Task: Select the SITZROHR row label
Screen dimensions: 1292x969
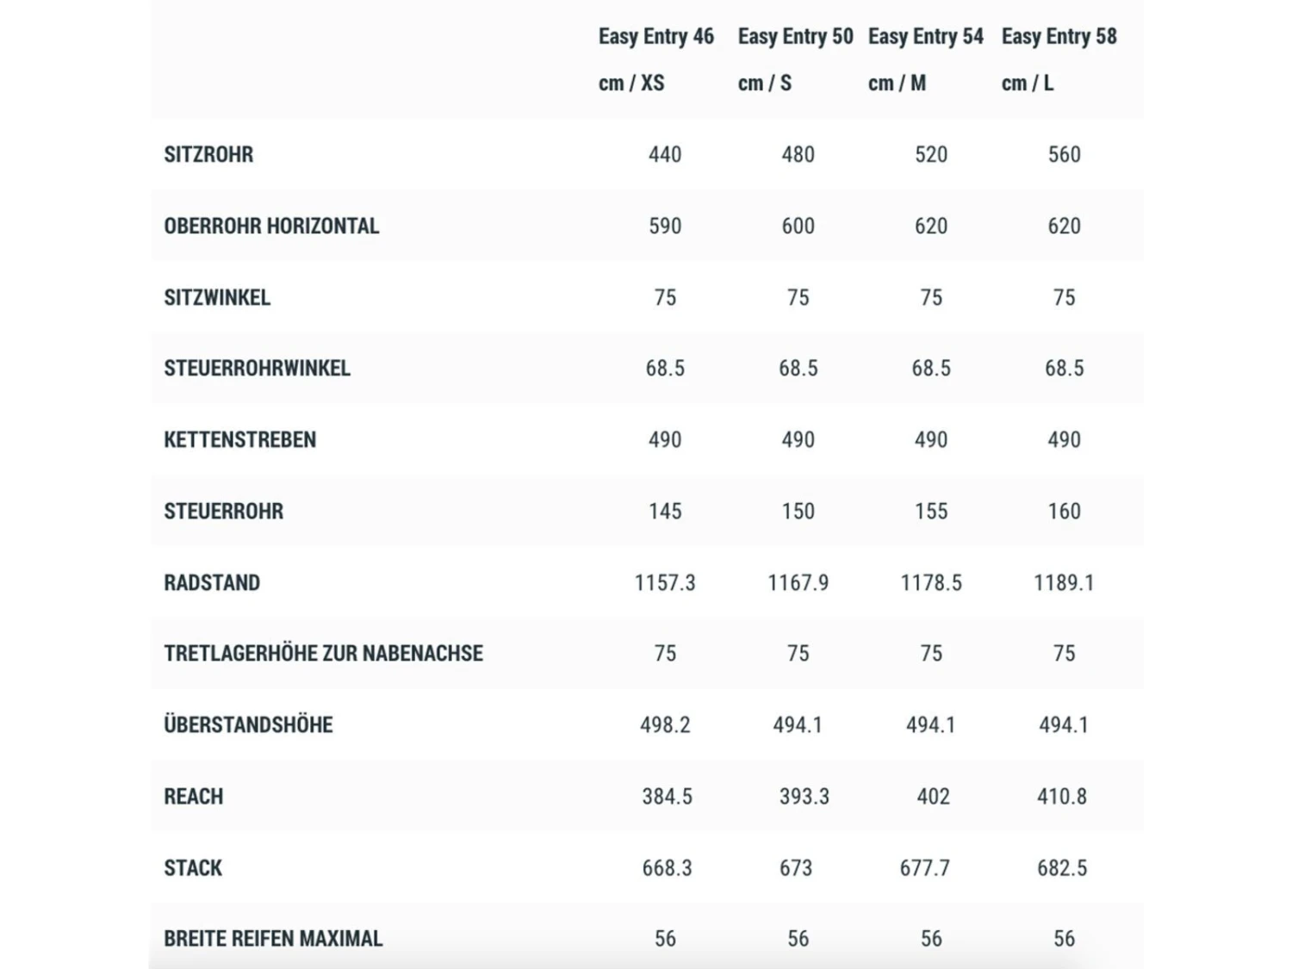Action: 208,155
